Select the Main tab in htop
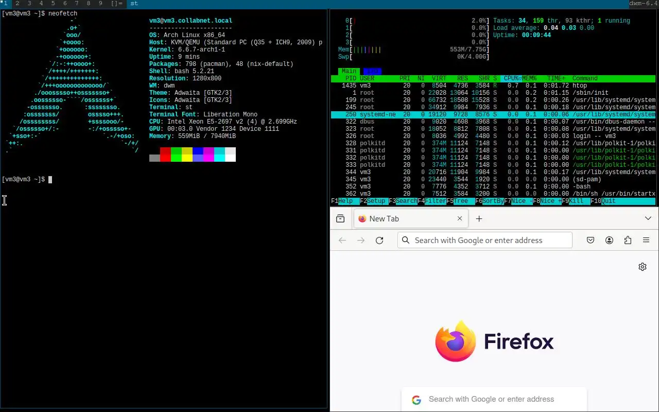The image size is (659, 412). coord(349,71)
